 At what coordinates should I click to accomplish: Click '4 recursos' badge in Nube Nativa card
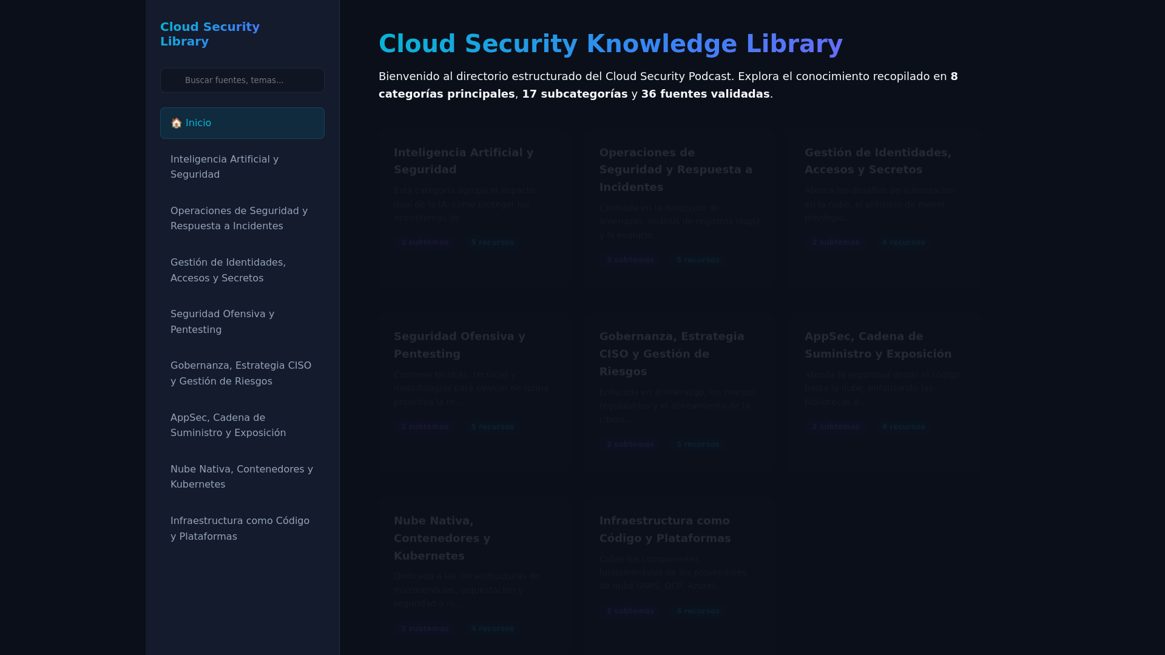[492, 629]
